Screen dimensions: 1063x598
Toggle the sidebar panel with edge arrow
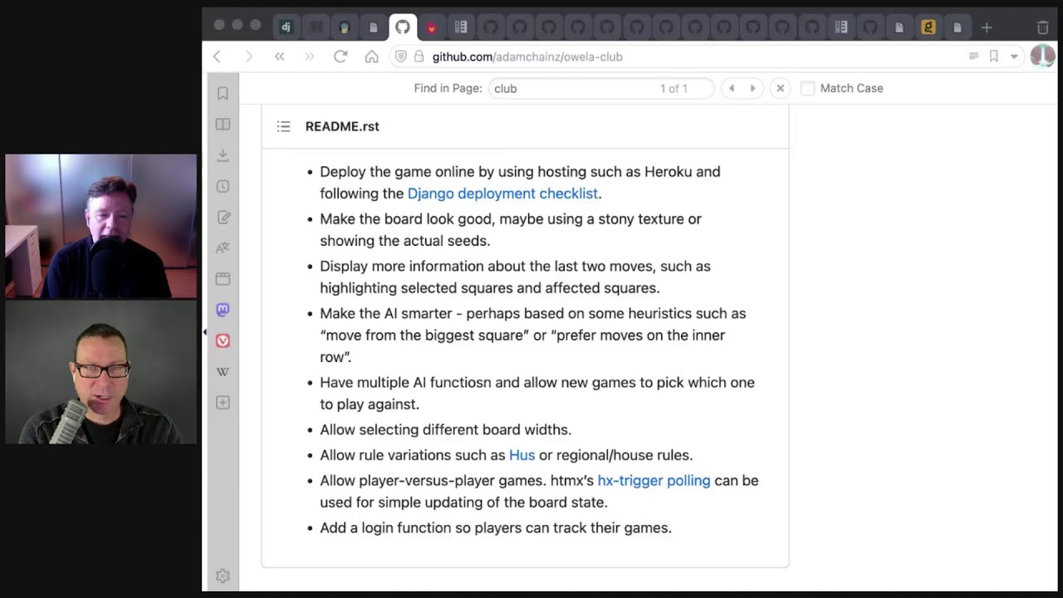(205, 332)
